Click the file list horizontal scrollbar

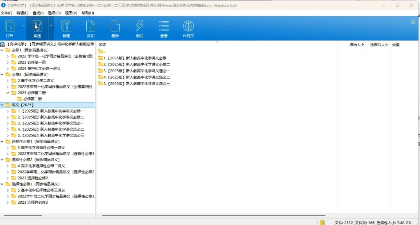coord(213,215)
